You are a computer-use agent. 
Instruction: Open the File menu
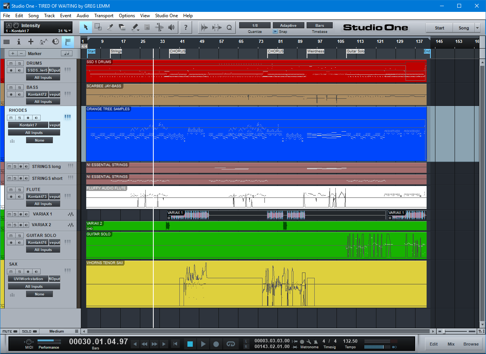(x=7, y=16)
